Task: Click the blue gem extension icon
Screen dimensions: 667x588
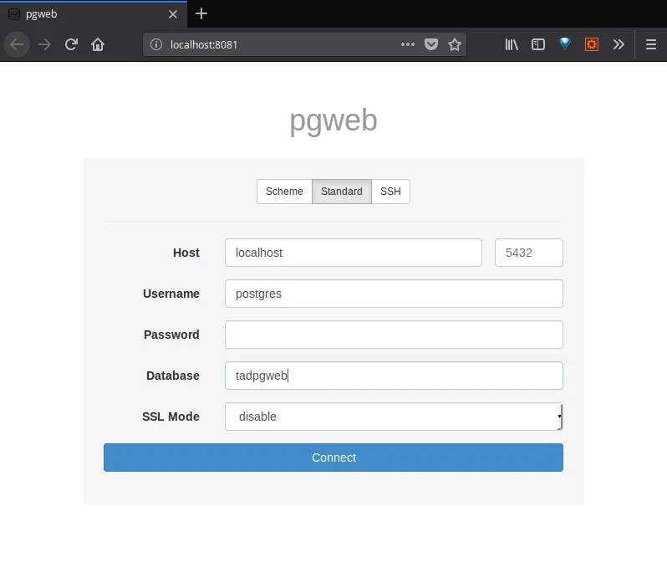Action: pyautogui.click(x=565, y=43)
